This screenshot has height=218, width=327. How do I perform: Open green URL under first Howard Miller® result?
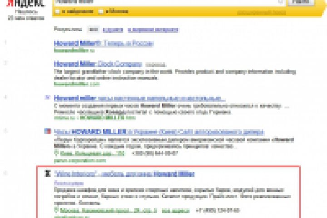tap(74, 50)
